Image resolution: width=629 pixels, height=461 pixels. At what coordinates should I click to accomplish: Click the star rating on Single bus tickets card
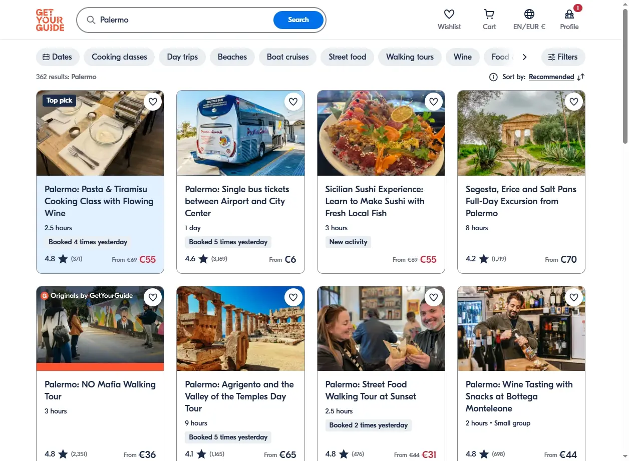[203, 259]
